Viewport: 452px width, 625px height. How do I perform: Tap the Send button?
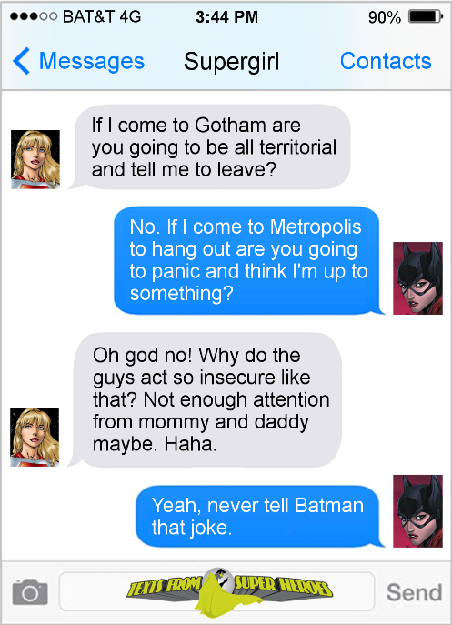(414, 592)
